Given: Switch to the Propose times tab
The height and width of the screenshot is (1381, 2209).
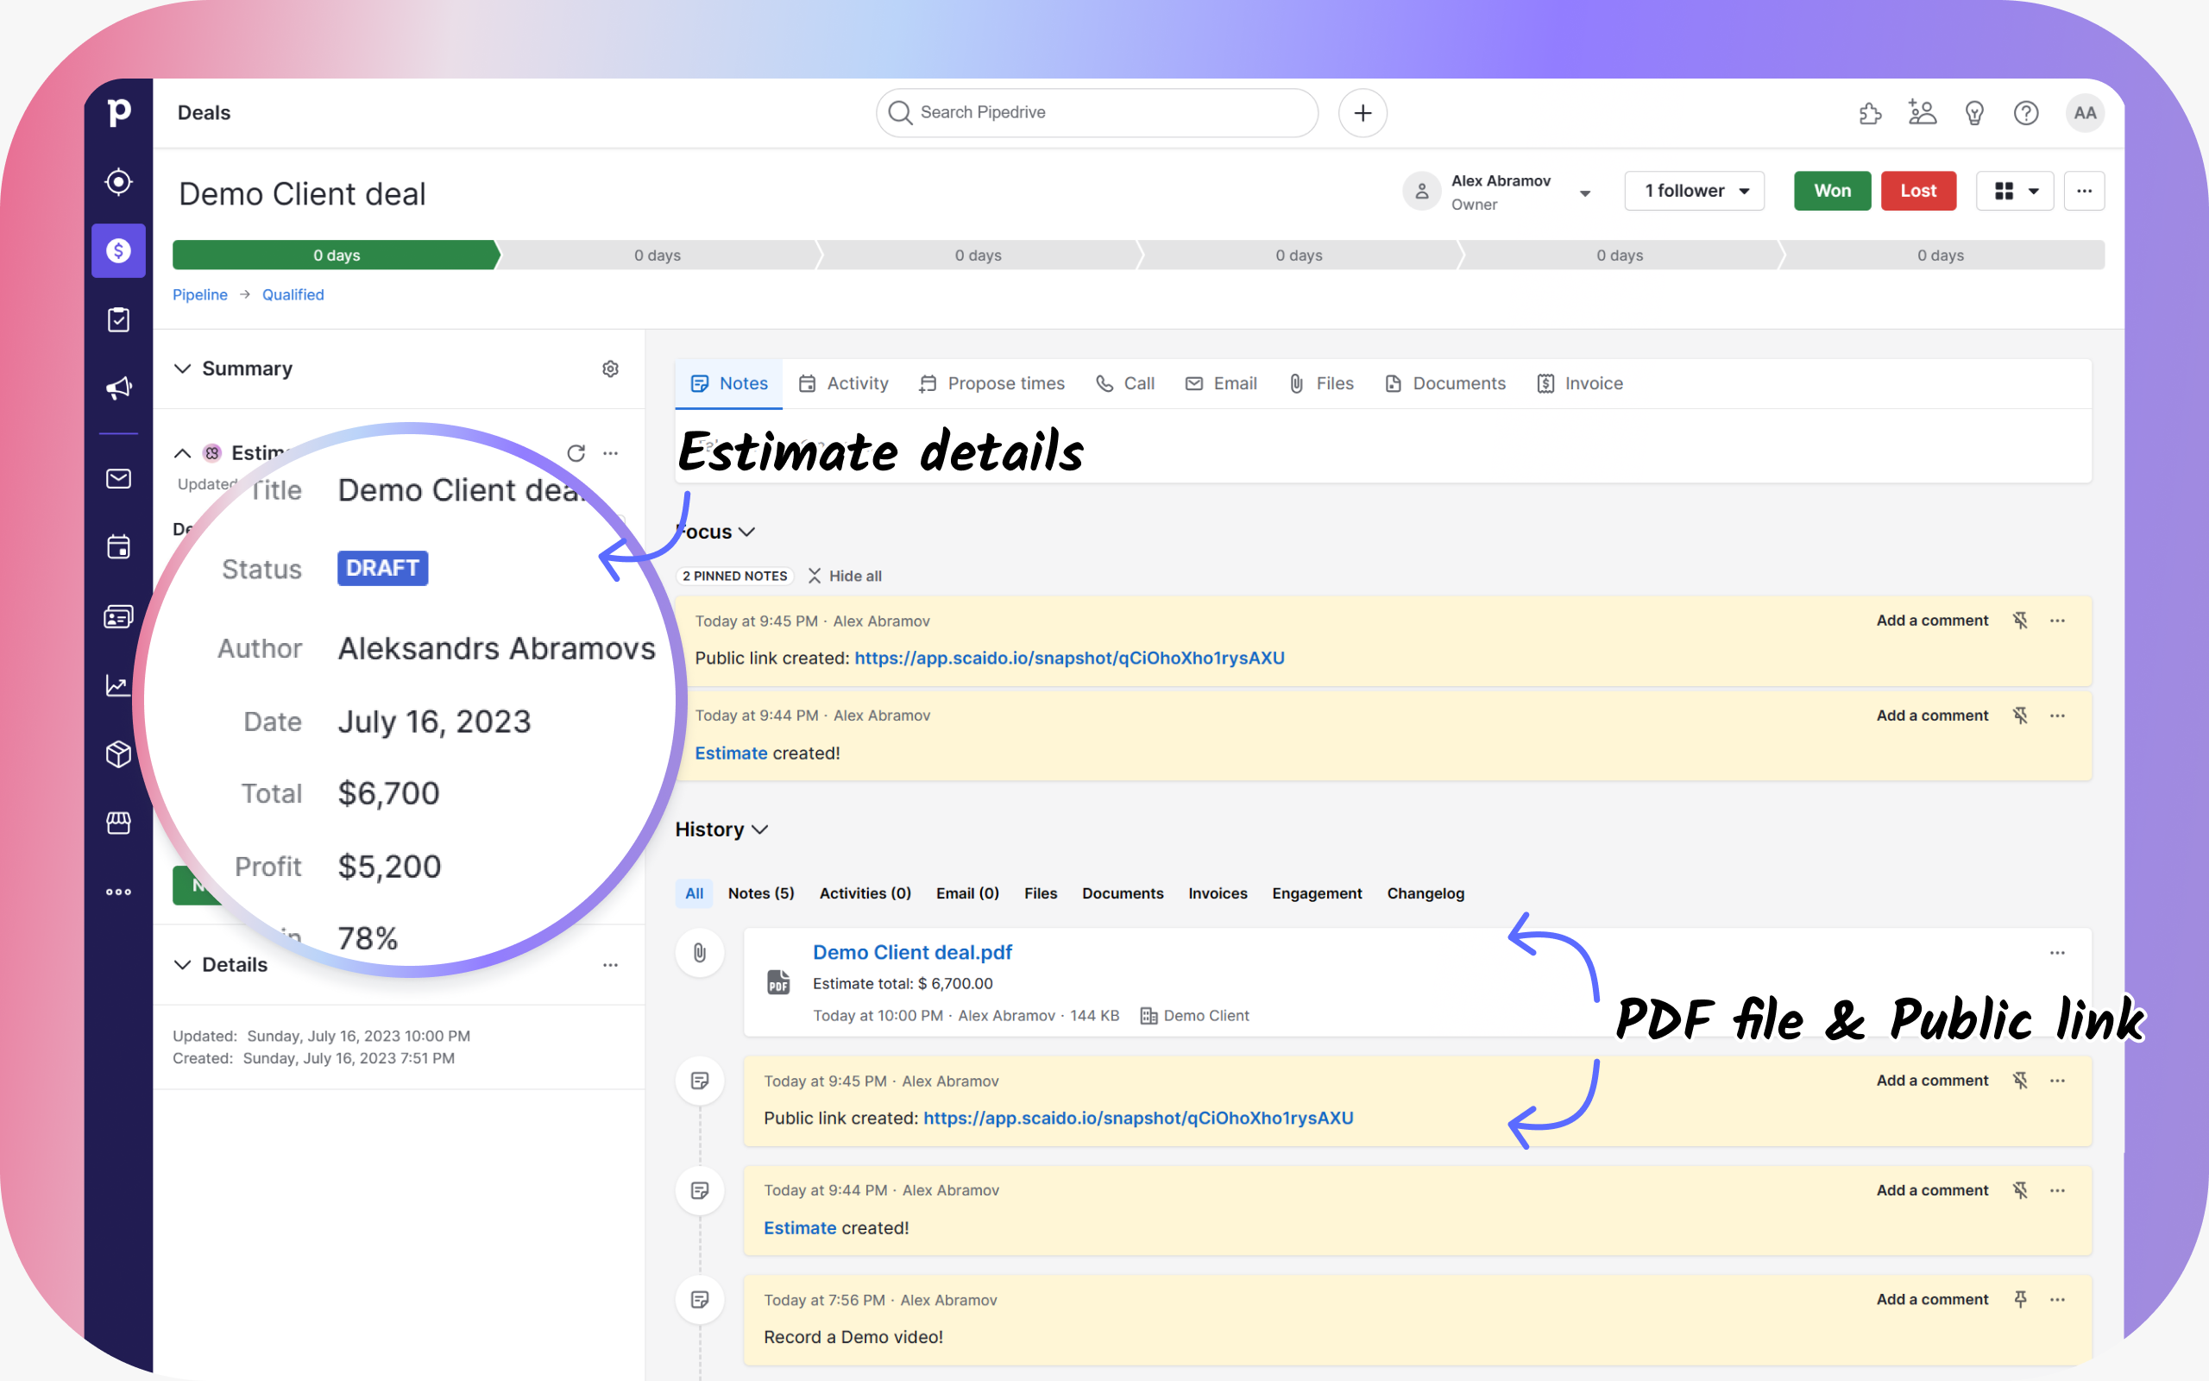Looking at the screenshot, I should pyautogui.click(x=991, y=383).
